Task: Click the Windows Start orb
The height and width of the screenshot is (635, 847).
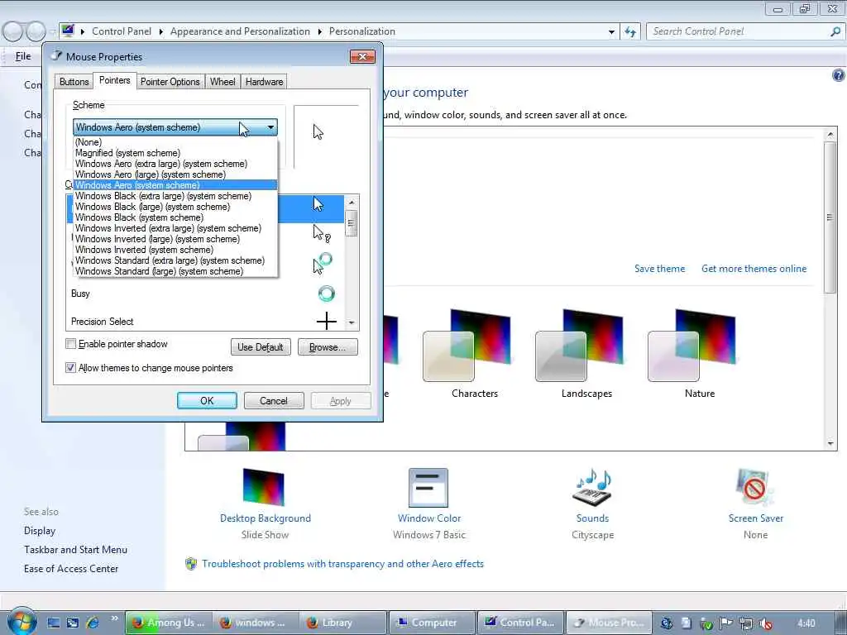Action: click(x=22, y=622)
